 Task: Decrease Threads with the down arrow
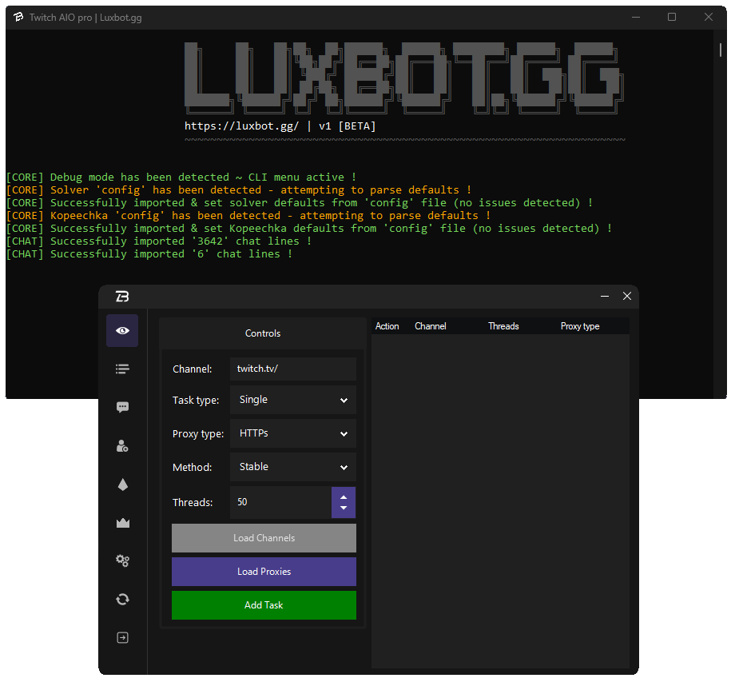[x=344, y=508]
